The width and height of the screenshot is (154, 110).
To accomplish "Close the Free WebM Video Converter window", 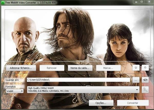I will [149, 2].
